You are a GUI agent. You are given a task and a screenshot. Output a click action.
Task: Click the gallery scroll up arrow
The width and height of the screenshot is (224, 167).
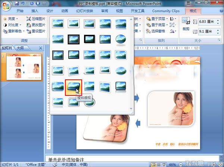click(131, 19)
